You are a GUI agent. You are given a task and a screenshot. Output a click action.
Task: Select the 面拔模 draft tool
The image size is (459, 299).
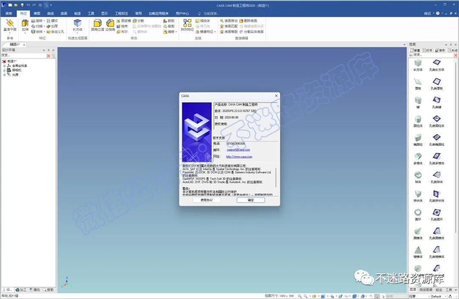(x=124, y=21)
